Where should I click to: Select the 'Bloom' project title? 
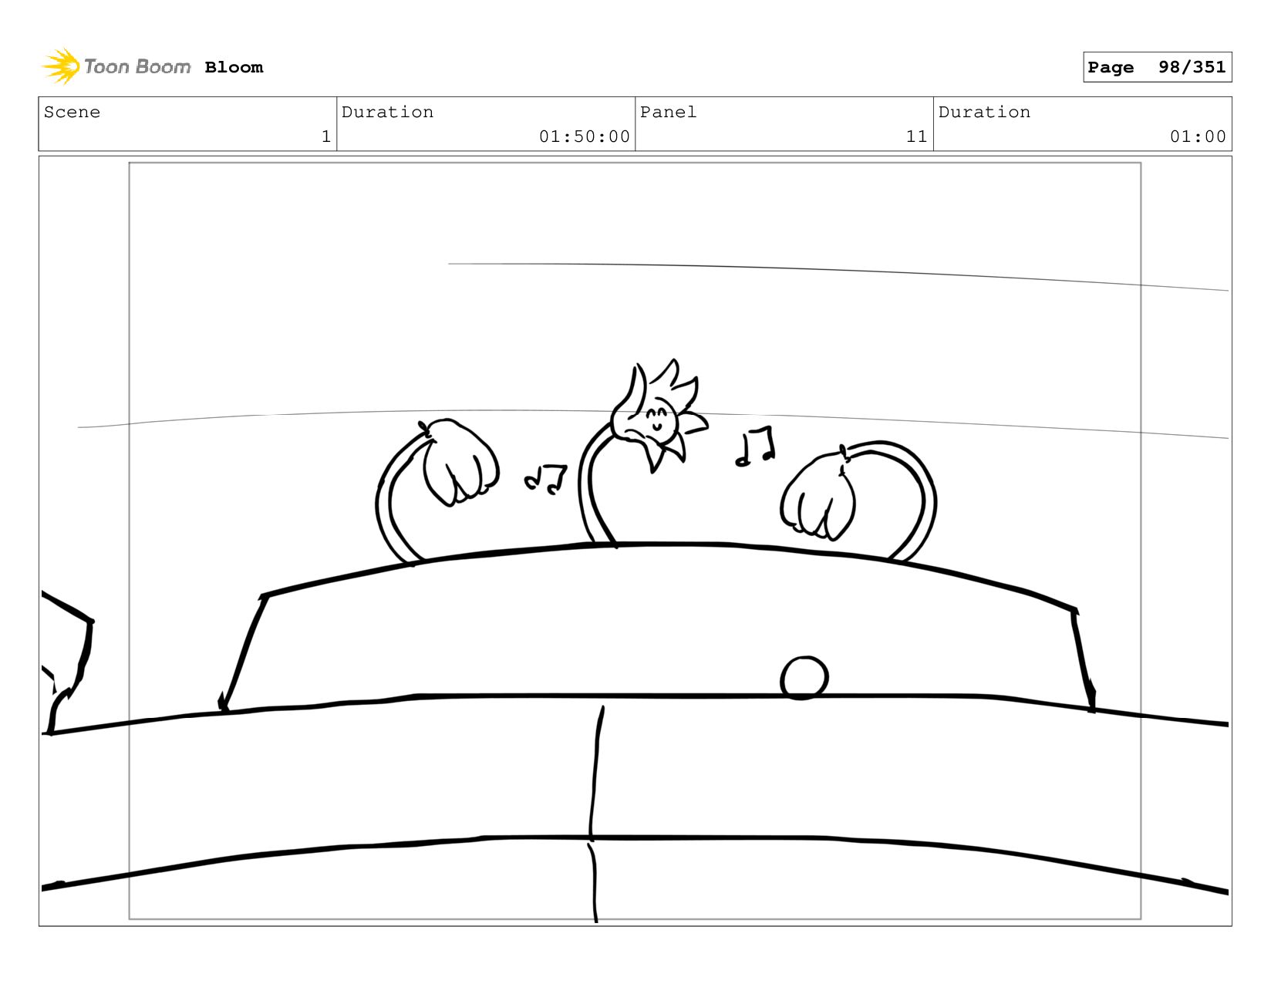tap(234, 68)
